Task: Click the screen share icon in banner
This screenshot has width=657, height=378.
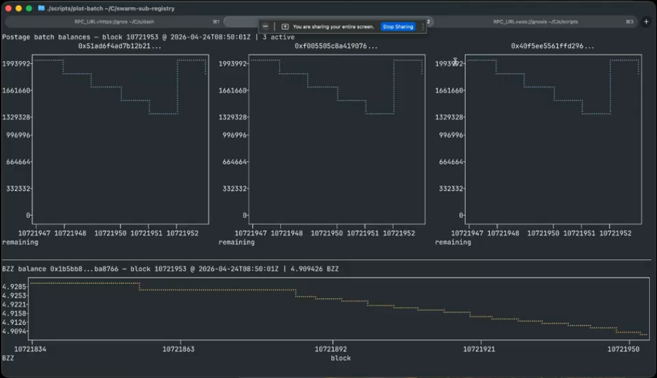Action: coord(285,27)
